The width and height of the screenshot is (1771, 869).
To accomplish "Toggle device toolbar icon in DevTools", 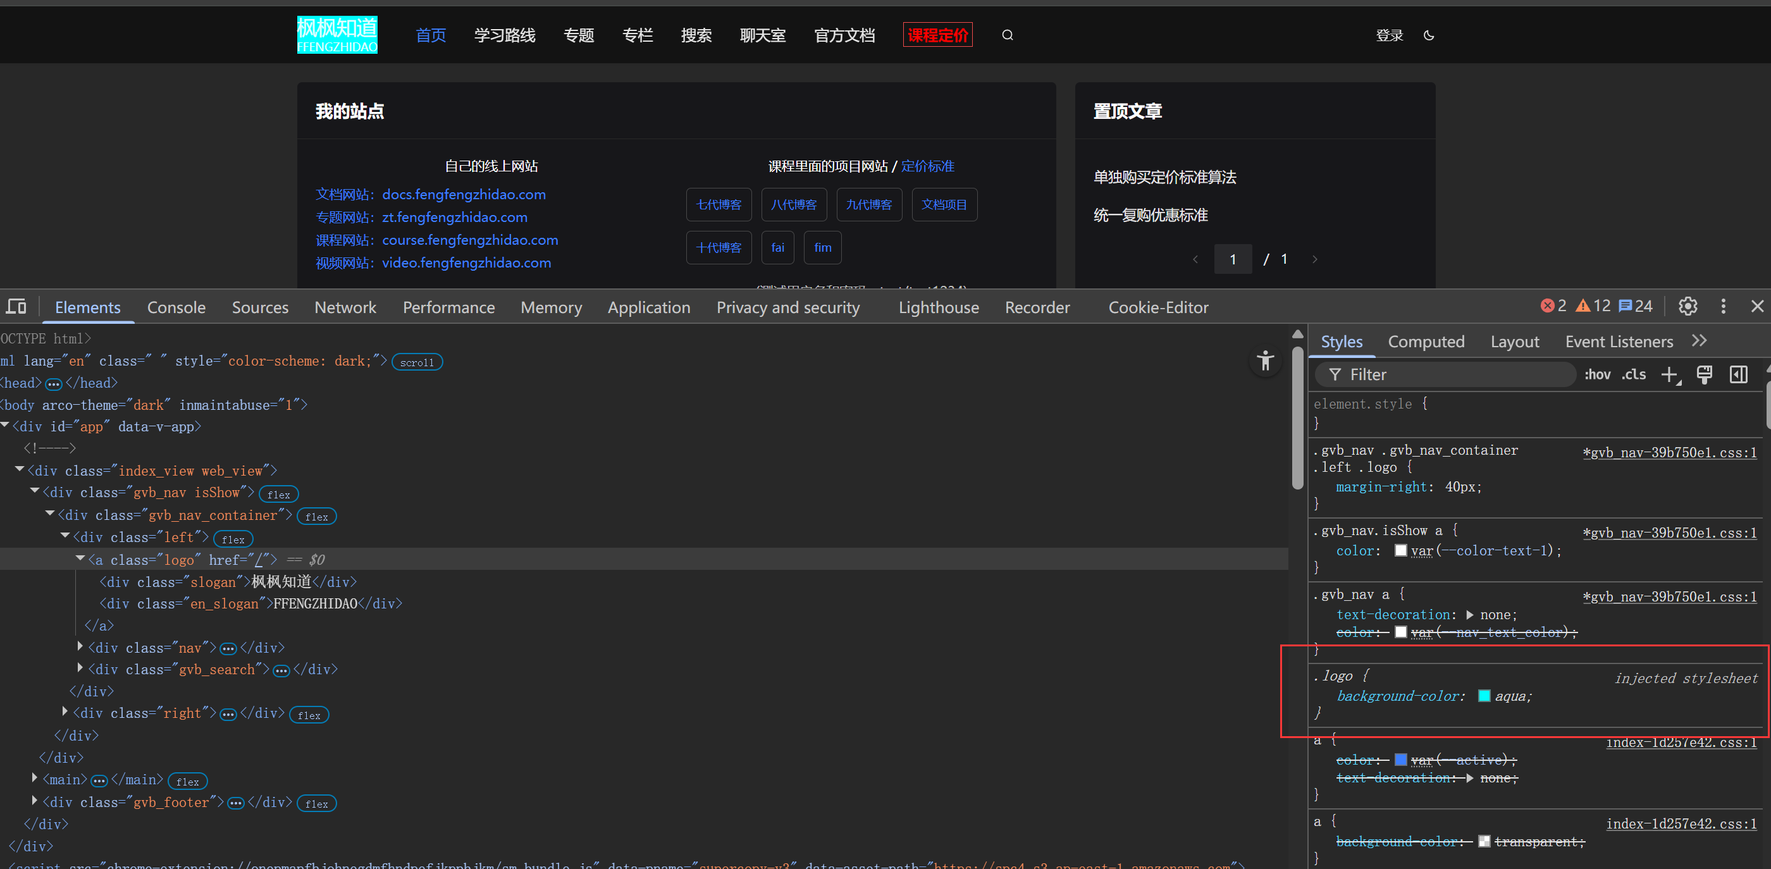I will point(16,307).
